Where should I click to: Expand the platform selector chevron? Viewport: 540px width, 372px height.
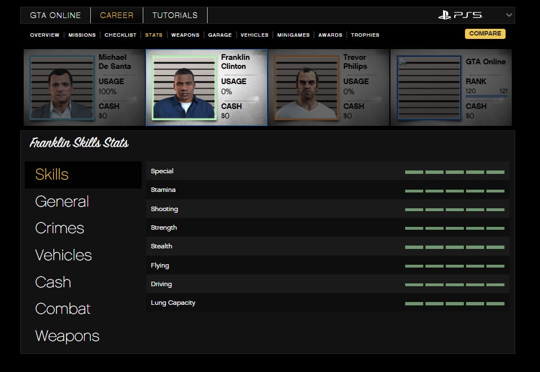tap(509, 15)
